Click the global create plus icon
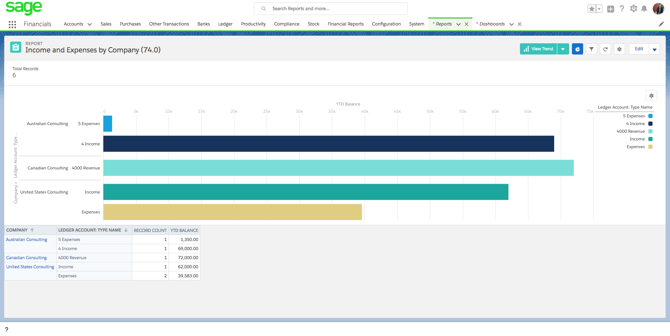The image size is (670, 336). 610,9
